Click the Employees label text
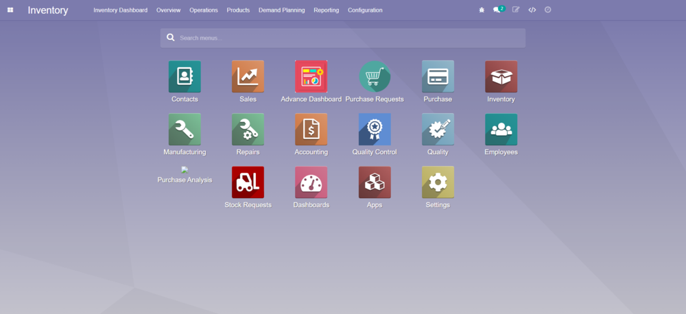Image resolution: width=686 pixels, height=314 pixels. point(501,152)
